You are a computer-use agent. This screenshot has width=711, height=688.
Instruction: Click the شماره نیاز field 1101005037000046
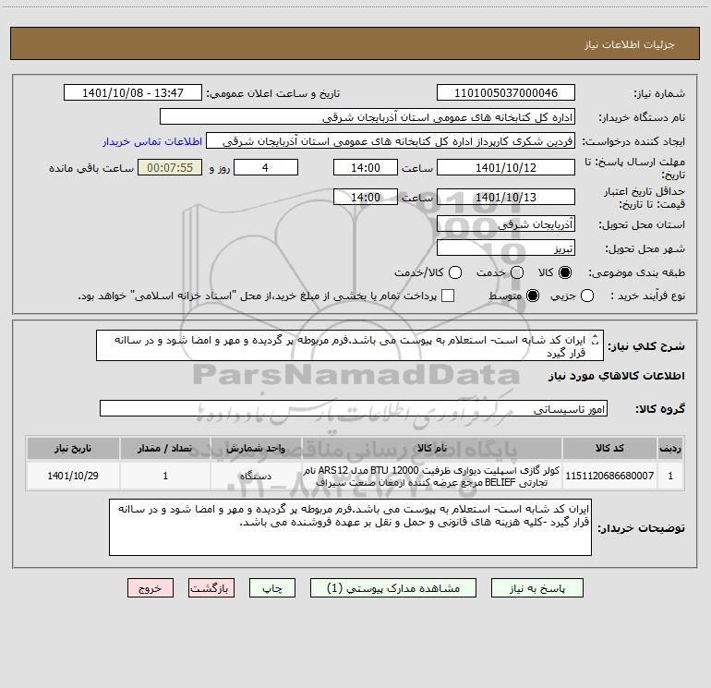[506, 93]
